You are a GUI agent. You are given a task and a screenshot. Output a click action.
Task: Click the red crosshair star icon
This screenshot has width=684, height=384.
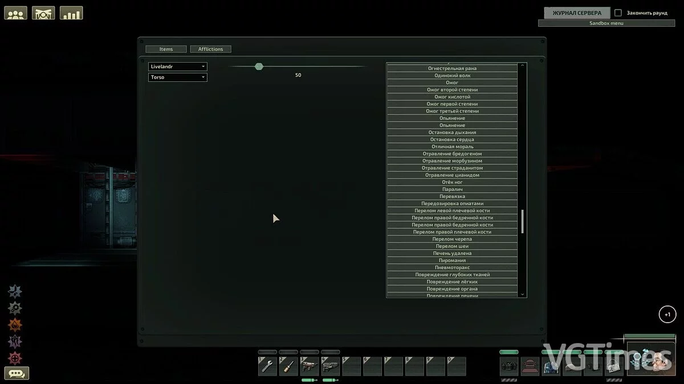click(15, 358)
